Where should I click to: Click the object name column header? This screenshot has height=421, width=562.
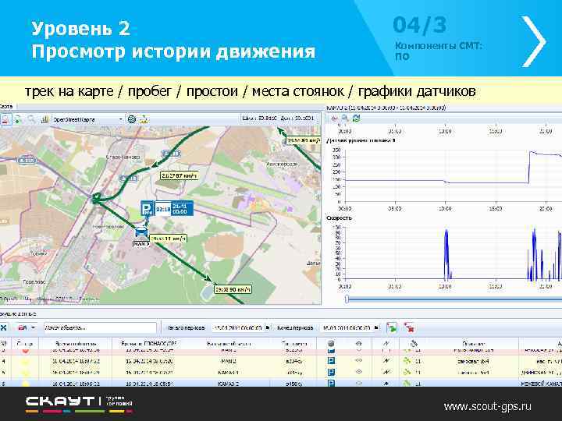coord(228,344)
